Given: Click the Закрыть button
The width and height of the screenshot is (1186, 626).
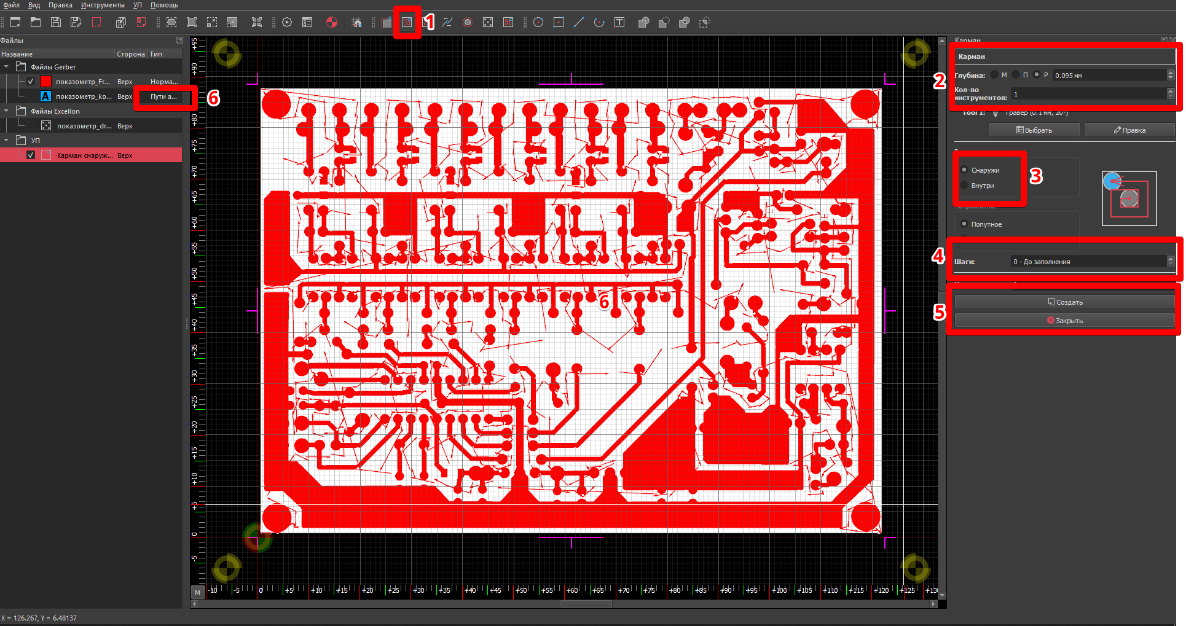Looking at the screenshot, I should coord(1064,321).
